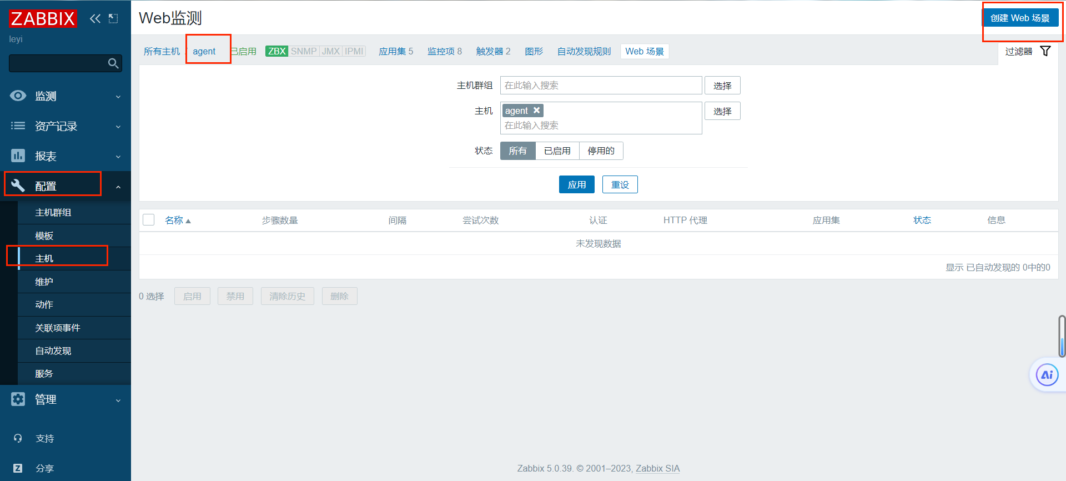Switch to Web 场景 tab
The width and height of the screenshot is (1066, 481).
(645, 51)
